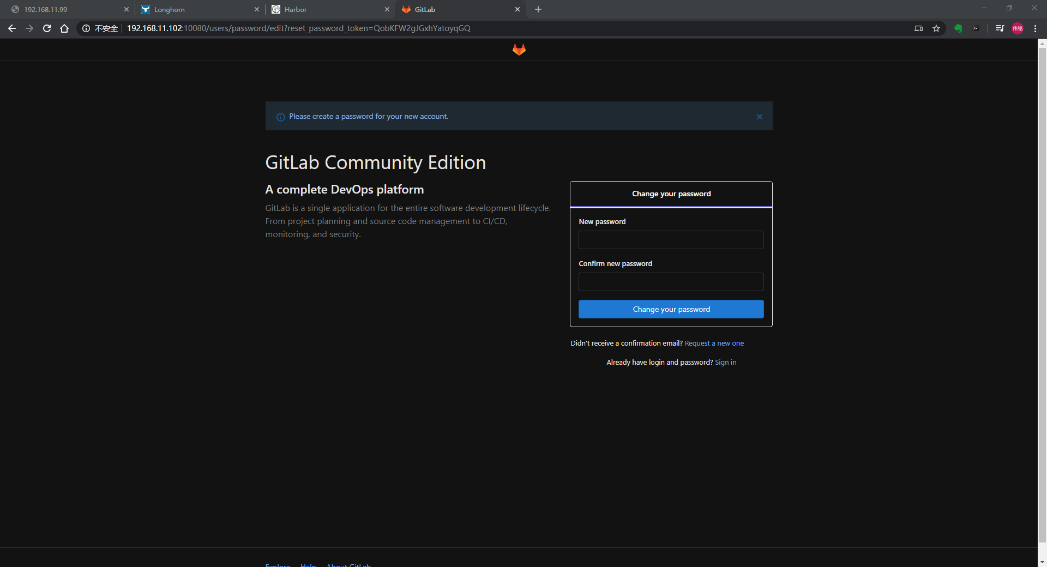
Task: Click the info icon in the alert banner
Action: tap(281, 117)
